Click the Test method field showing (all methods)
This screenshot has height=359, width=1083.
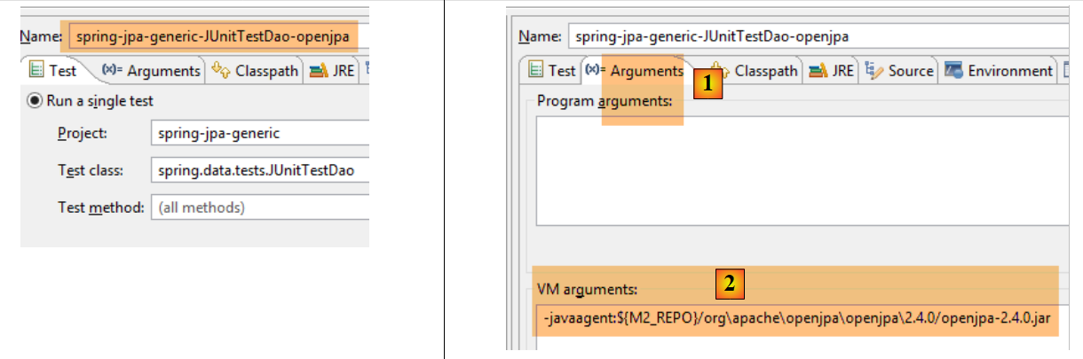[x=259, y=207]
